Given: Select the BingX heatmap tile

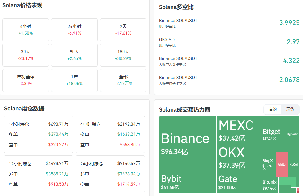Looking at the screenshot, I should pyautogui.click(x=268, y=164).
